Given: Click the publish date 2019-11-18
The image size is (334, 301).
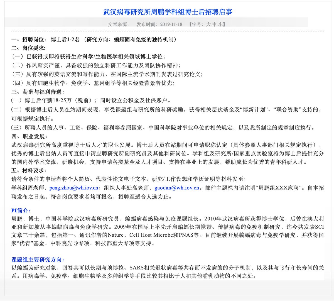Looking at the screenshot, I should pos(171,25).
